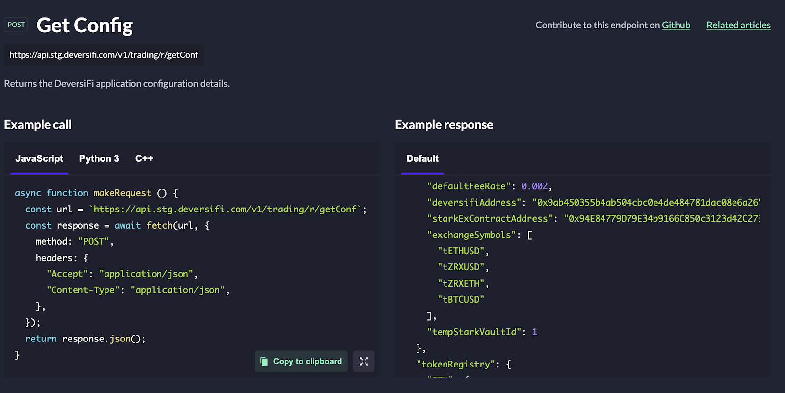Switch to the JavaScript code tab

click(x=39, y=158)
